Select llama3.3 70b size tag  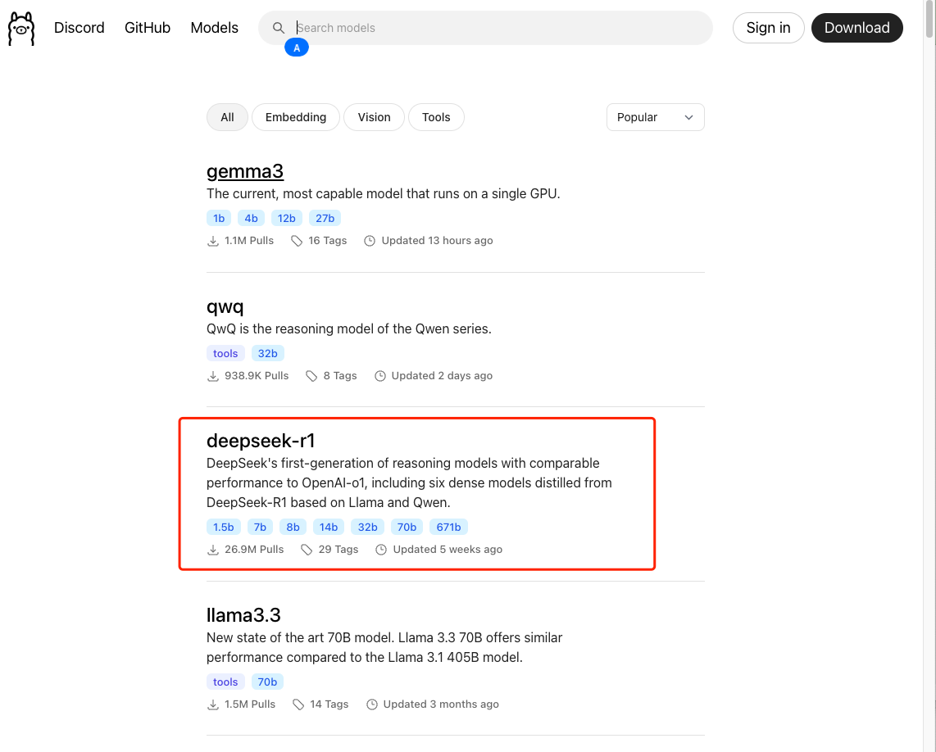pyautogui.click(x=267, y=682)
